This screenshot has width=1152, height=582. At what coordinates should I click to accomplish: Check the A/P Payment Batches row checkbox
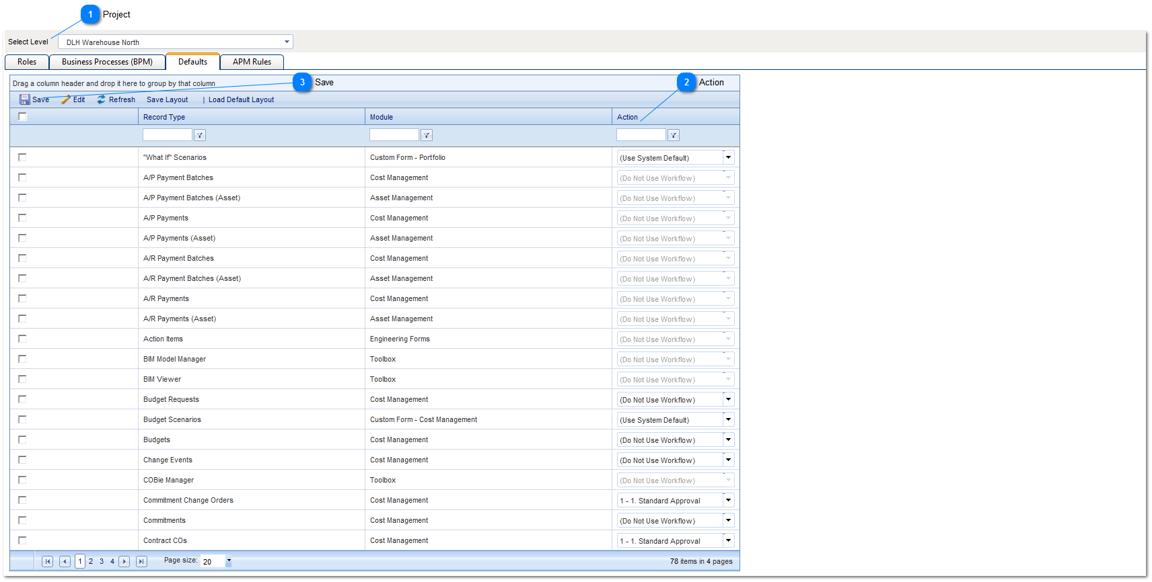[x=22, y=177]
